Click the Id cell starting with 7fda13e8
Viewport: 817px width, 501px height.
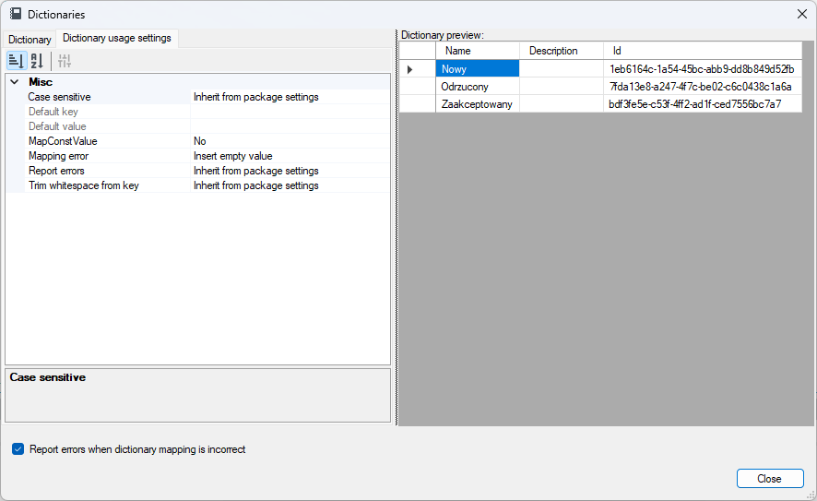click(x=703, y=87)
